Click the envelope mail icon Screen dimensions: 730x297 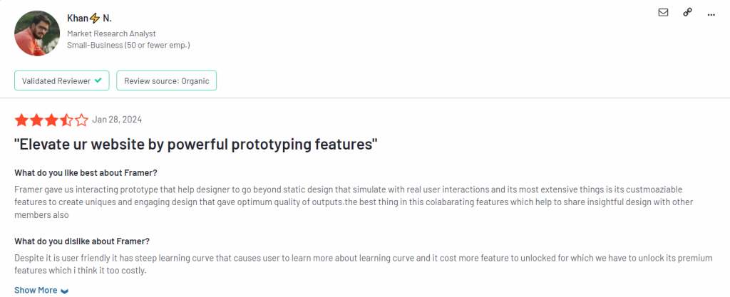(663, 13)
